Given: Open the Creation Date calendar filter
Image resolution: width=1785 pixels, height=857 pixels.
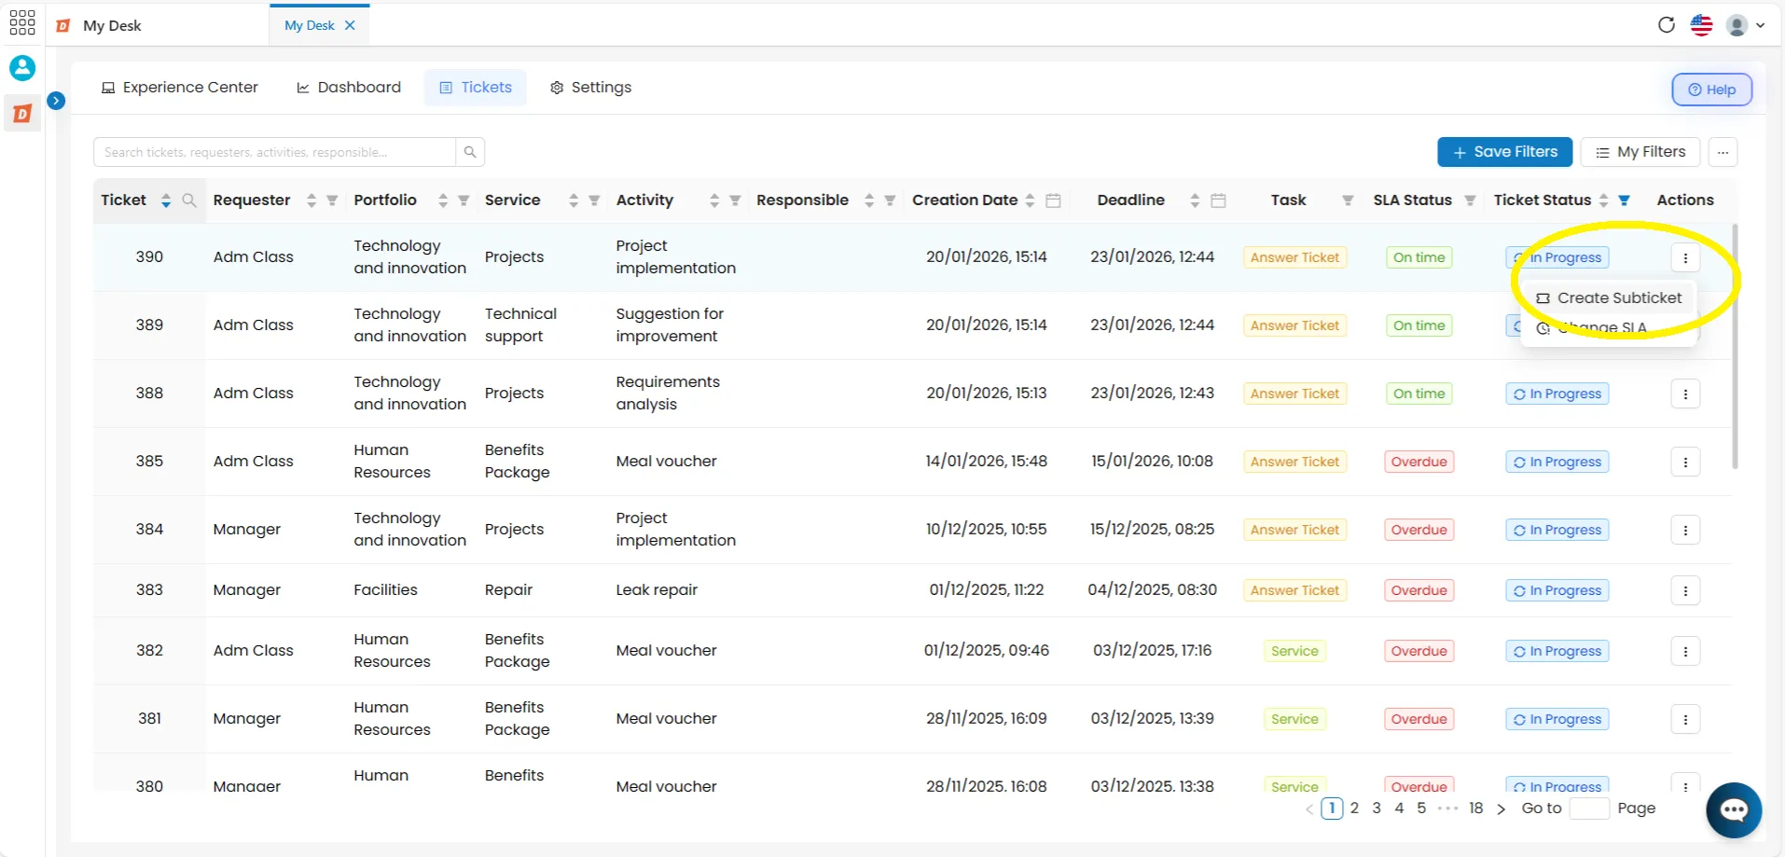Looking at the screenshot, I should coord(1054,200).
